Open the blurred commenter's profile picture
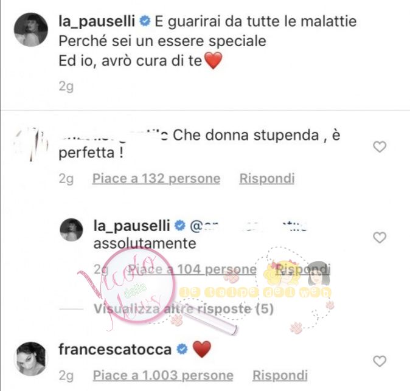This screenshot has height=391, width=410. click(x=31, y=144)
